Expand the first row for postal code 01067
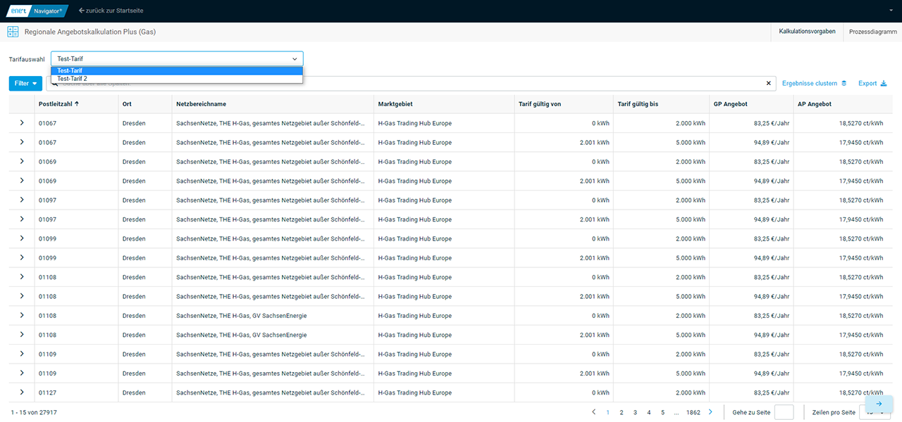 click(x=22, y=123)
